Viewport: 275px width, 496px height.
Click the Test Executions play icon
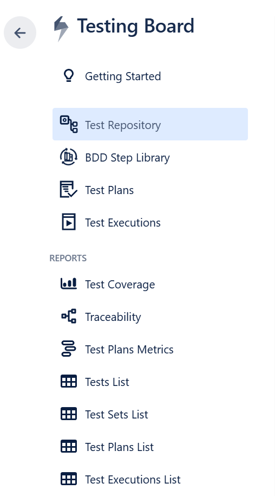pyautogui.click(x=69, y=222)
